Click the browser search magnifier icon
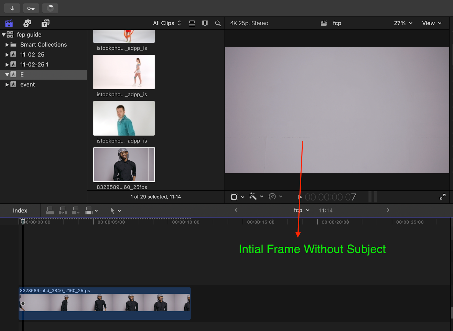453x331 pixels. (218, 23)
